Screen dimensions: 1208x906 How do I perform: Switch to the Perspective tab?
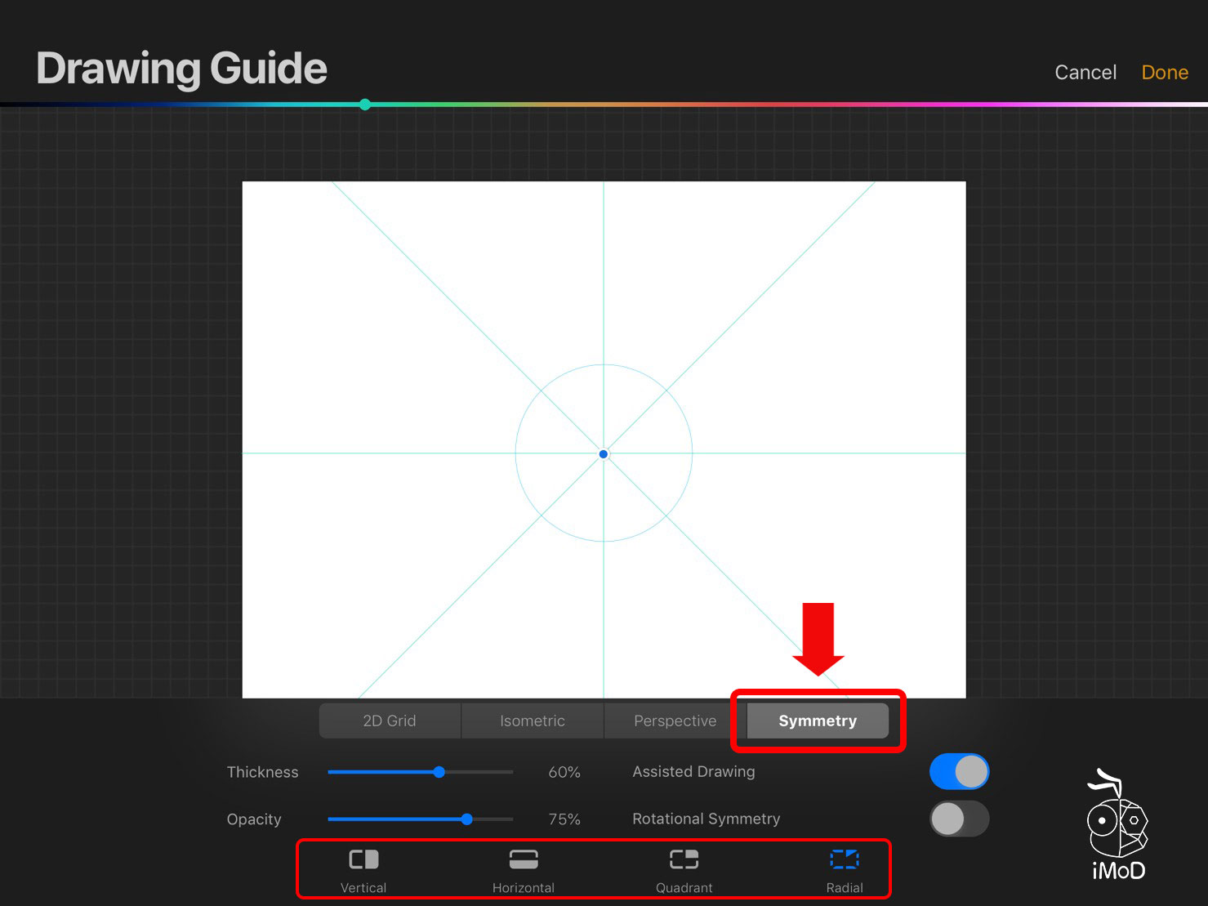(675, 721)
